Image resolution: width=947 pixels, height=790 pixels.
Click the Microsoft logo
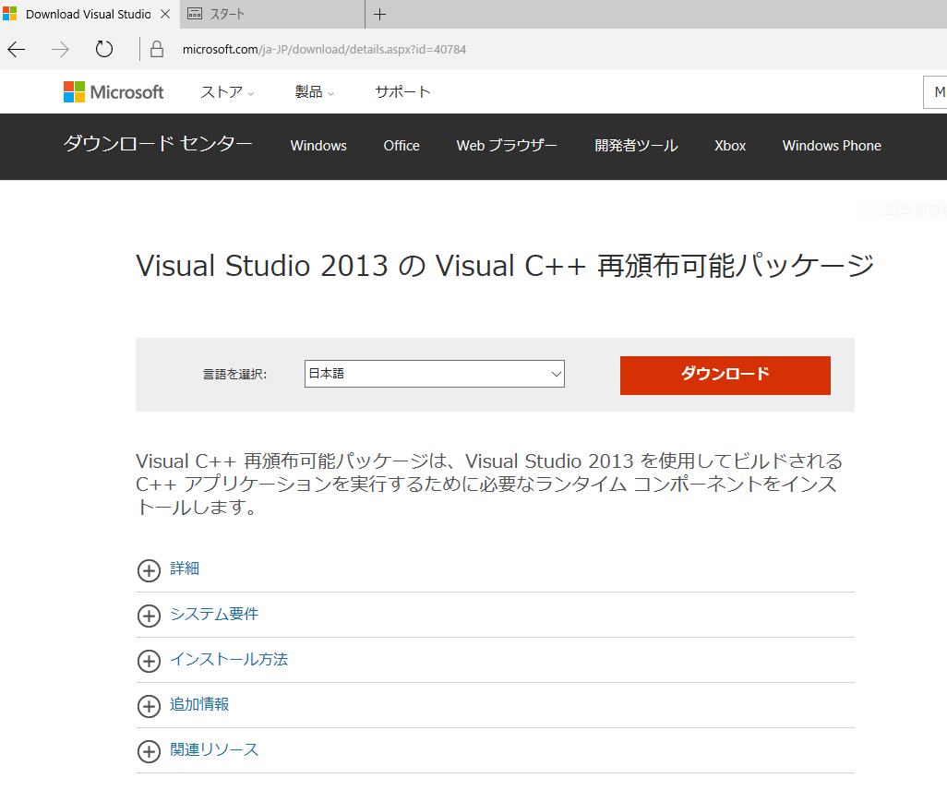(114, 91)
